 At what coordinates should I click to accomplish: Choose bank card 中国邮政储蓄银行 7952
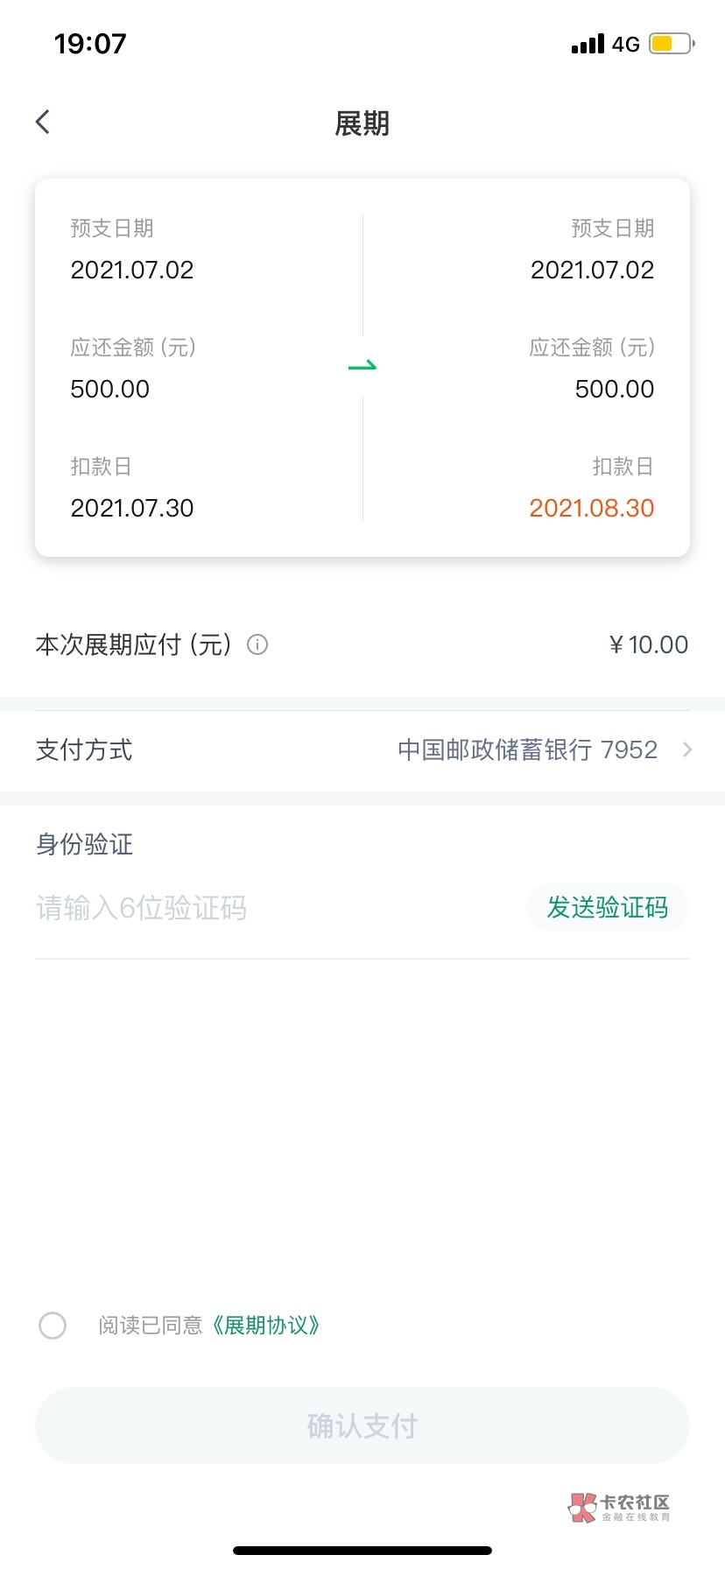click(527, 750)
